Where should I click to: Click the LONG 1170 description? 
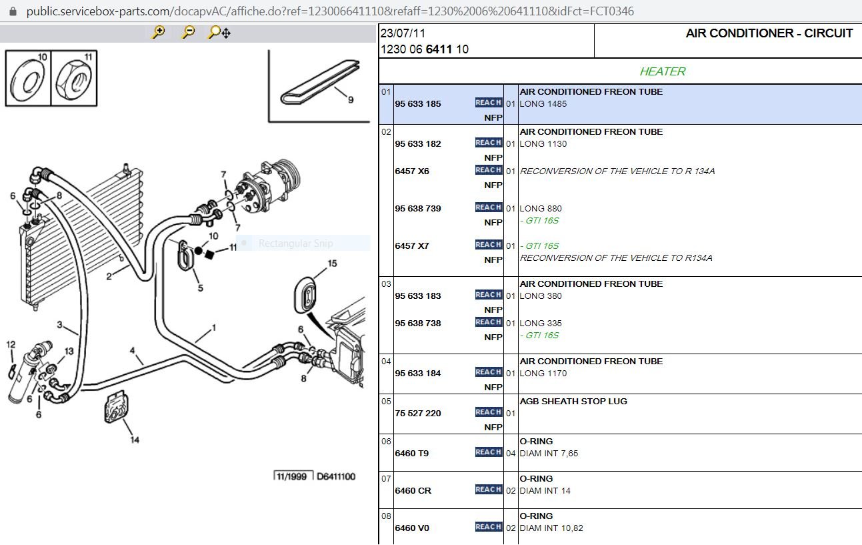tap(543, 374)
